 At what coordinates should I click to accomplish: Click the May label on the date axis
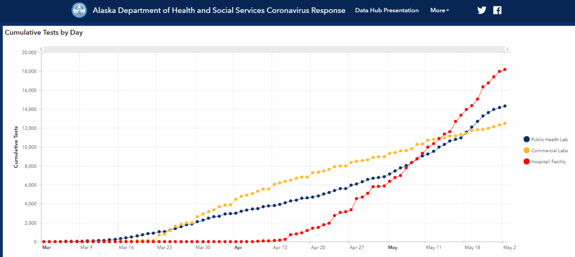point(392,247)
